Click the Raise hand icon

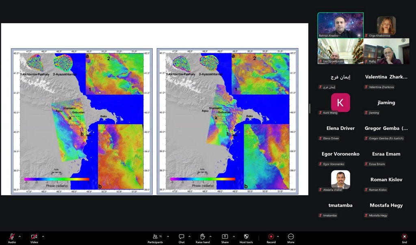[203, 236]
